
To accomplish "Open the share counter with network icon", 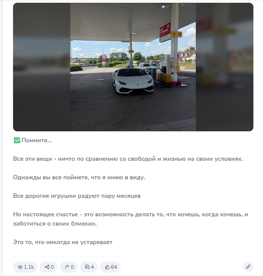I will pos(49,267).
